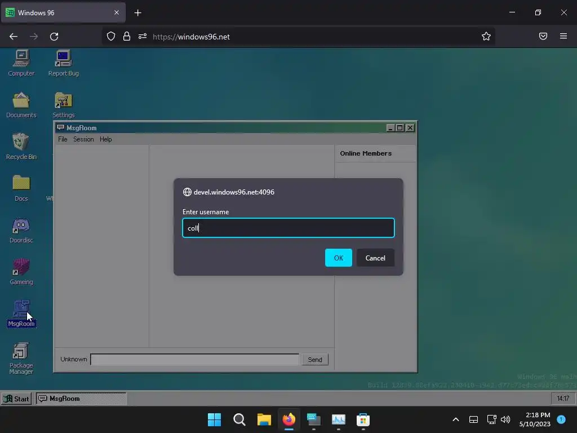Open the Report Bug desktop icon

[x=63, y=63]
